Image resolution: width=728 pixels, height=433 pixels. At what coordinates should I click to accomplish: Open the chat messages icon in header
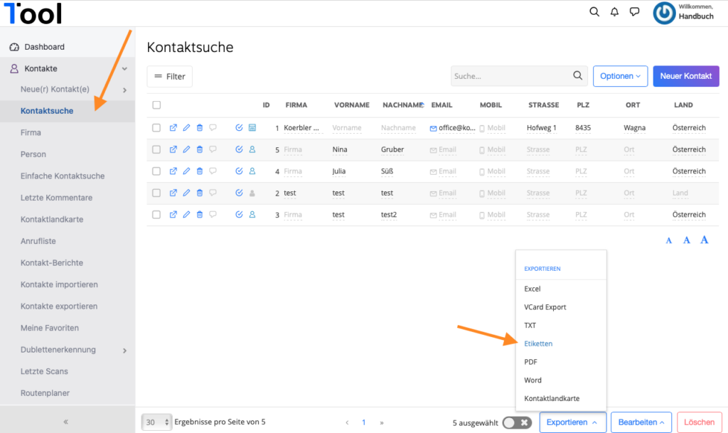pyautogui.click(x=634, y=12)
